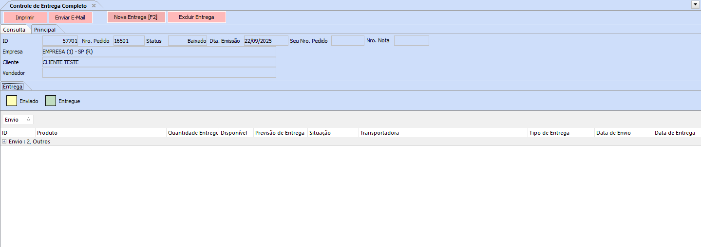The height and width of the screenshot is (247, 701).
Task: Click the Data de Envio column header
Action: [623, 133]
